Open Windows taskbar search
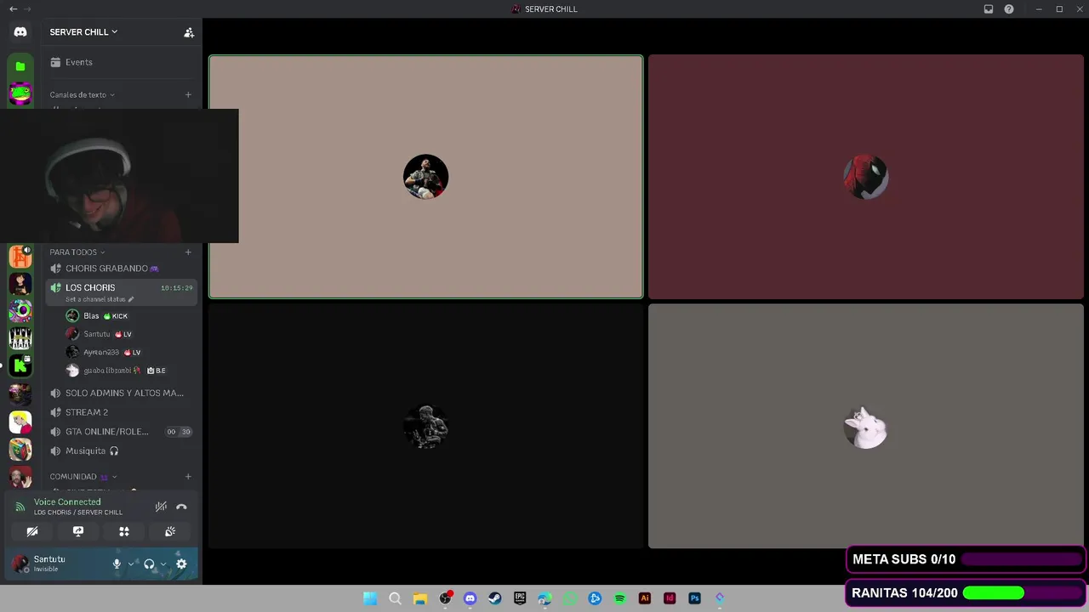 click(x=395, y=598)
